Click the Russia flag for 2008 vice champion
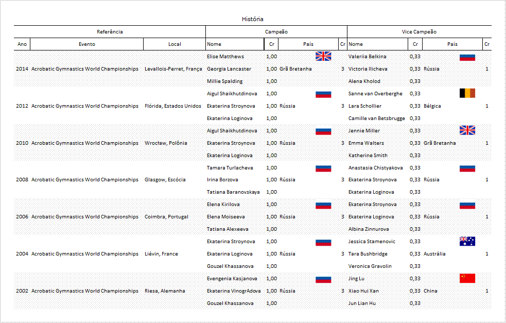 pyautogui.click(x=467, y=168)
